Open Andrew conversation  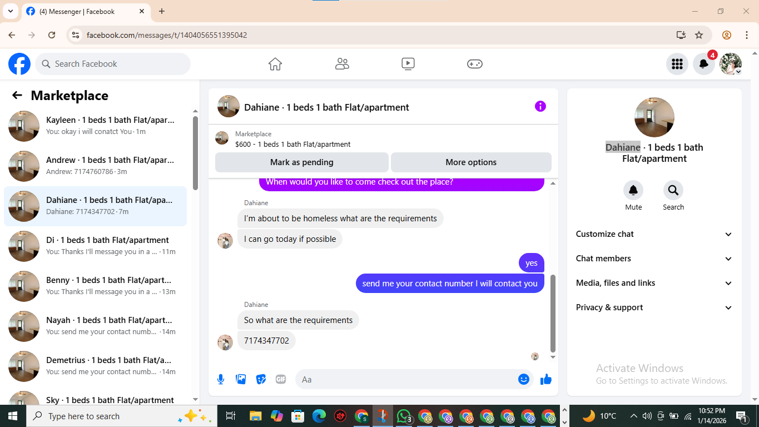point(95,166)
